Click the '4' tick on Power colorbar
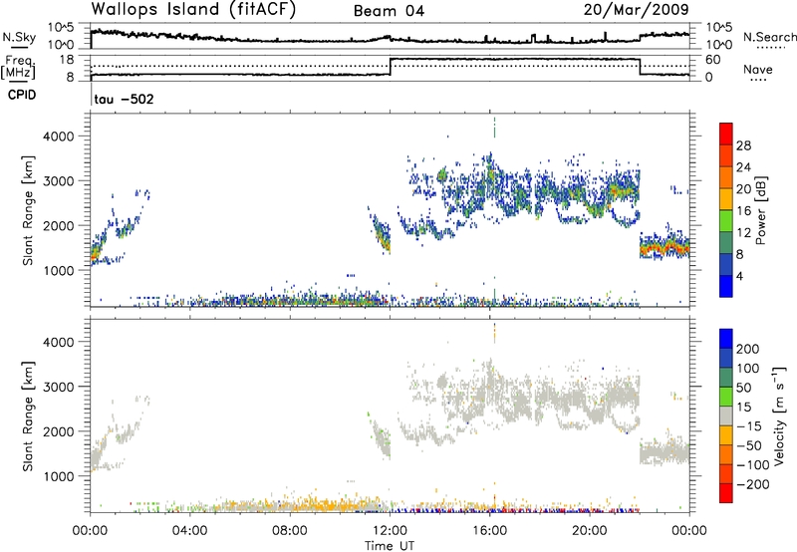The width and height of the screenshot is (797, 552). coord(739,276)
